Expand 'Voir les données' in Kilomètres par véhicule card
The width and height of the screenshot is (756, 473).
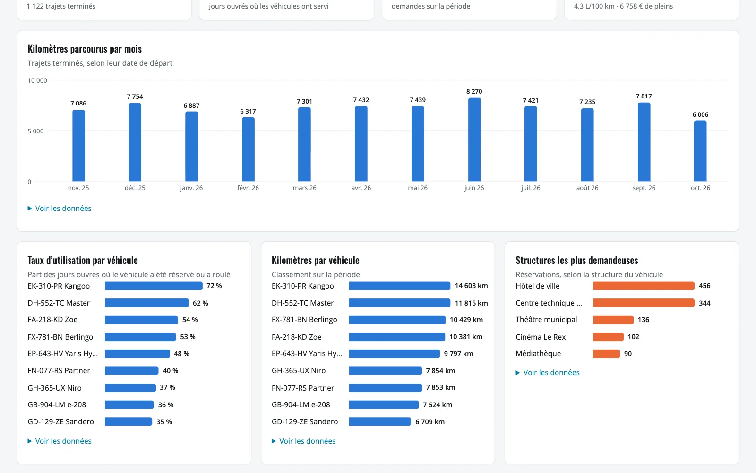[x=303, y=441]
